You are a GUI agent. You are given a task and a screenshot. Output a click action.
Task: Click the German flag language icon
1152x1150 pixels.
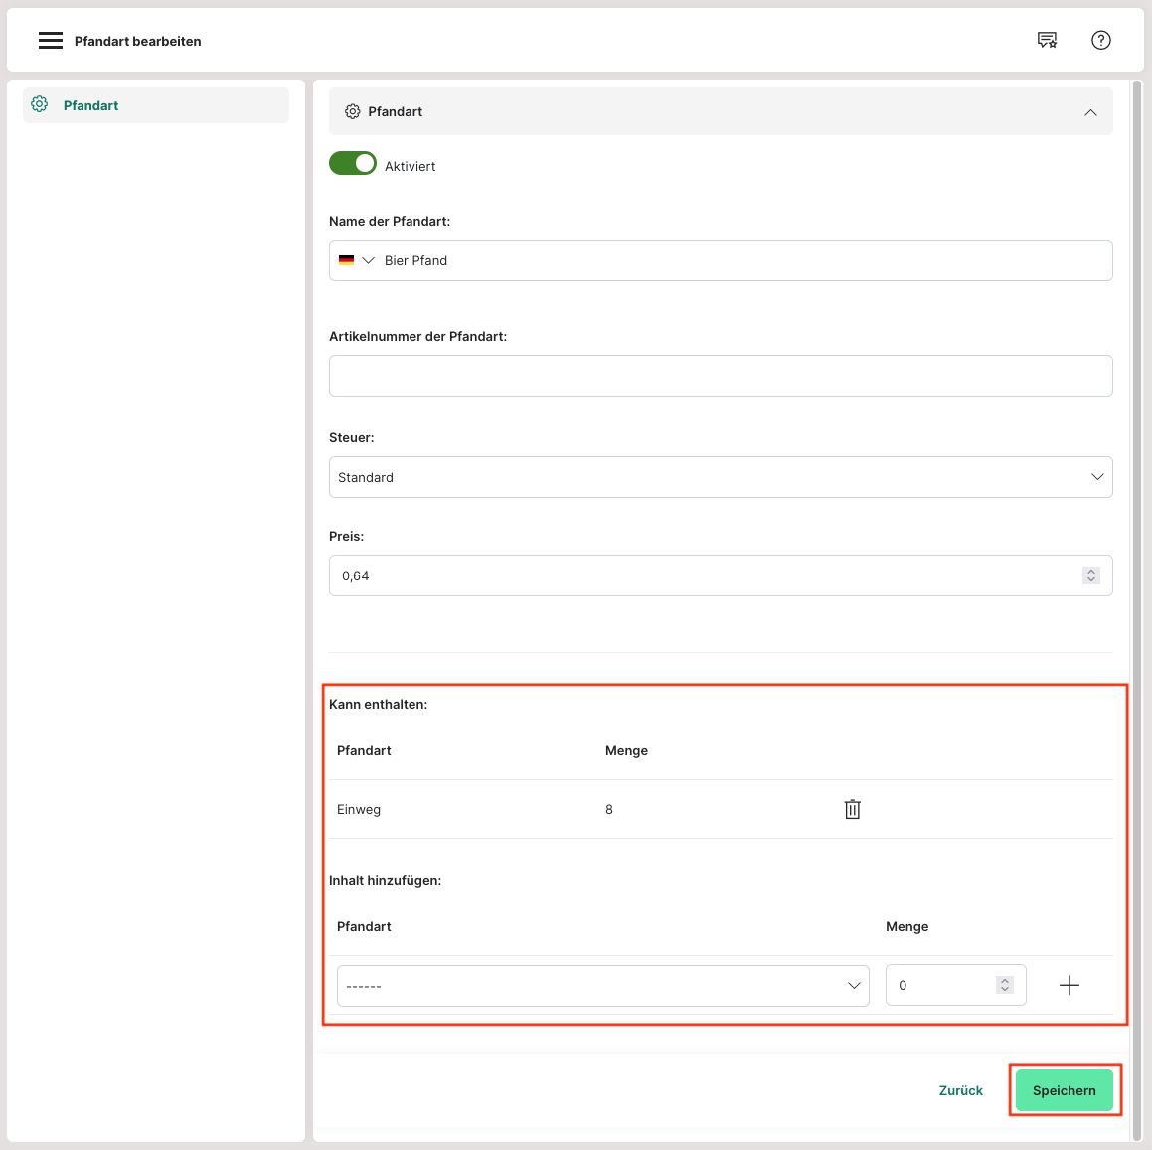tap(346, 260)
